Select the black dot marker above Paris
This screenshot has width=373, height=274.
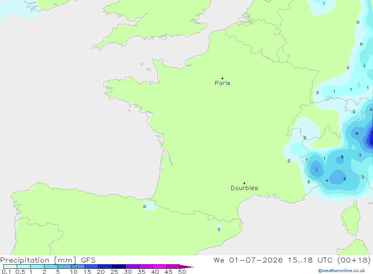[x=222, y=78]
